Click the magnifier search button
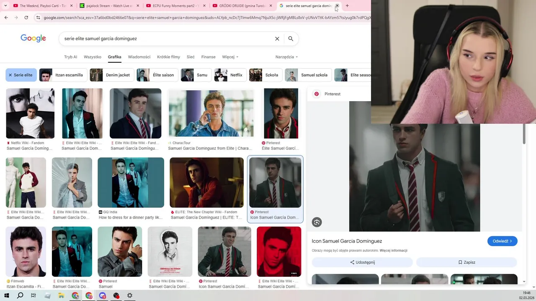536x301 pixels. 291,38
